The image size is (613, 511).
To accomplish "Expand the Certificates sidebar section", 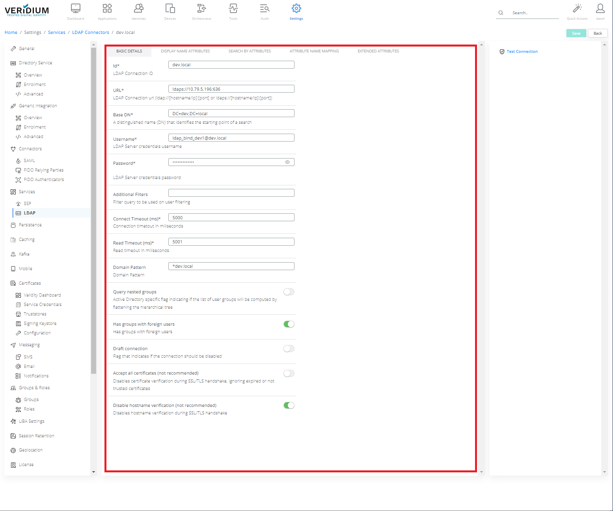I will click(x=30, y=283).
